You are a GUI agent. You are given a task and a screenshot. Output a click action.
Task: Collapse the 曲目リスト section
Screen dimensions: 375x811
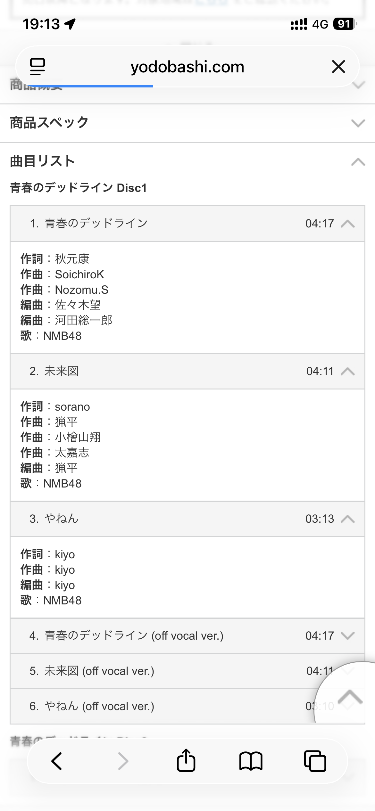tap(358, 162)
